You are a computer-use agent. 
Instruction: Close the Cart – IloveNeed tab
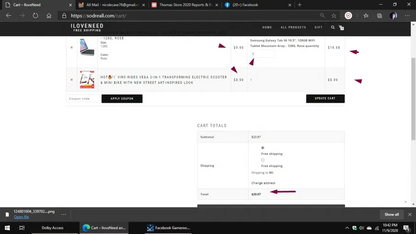tap(70, 5)
